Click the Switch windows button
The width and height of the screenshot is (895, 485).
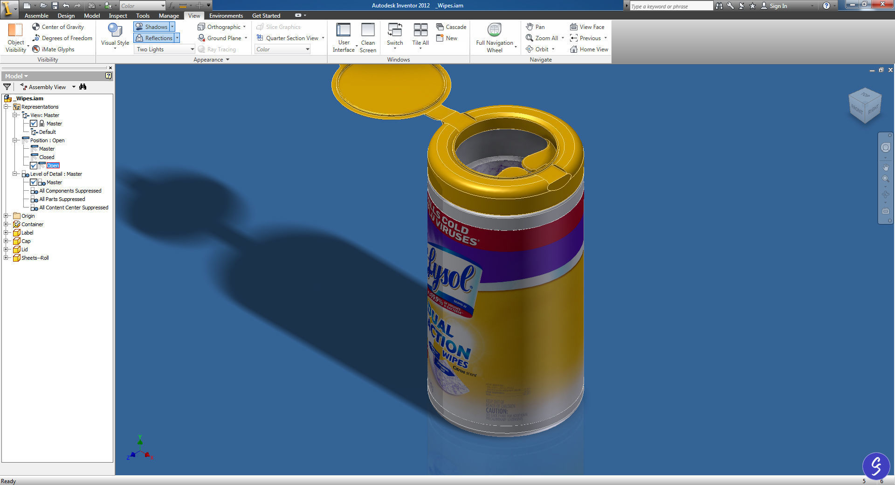pyautogui.click(x=395, y=35)
